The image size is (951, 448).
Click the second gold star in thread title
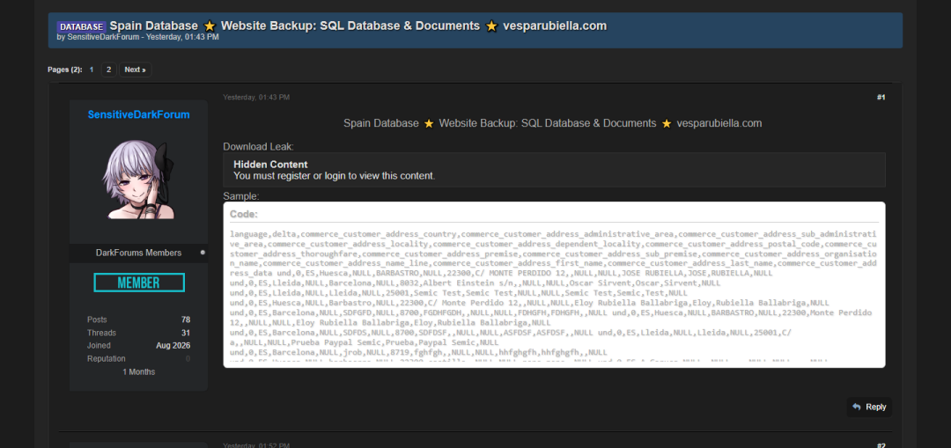[x=491, y=26]
